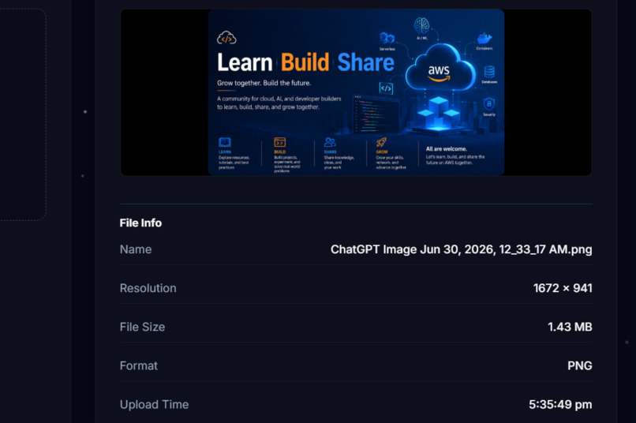Click the AI/ML brain icon
Viewport: 636px width, 423px height.
point(422,25)
